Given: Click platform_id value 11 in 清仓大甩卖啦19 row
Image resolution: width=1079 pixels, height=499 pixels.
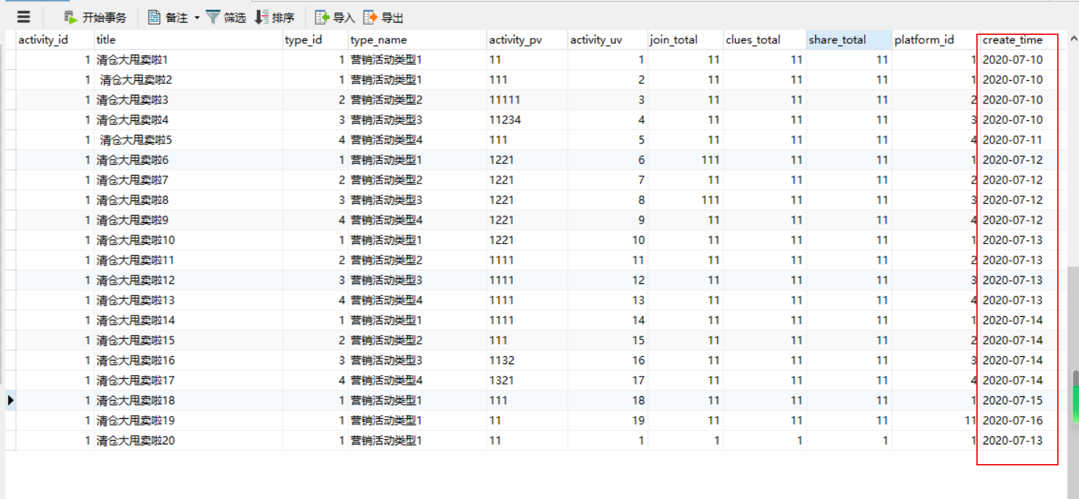Looking at the screenshot, I should coord(970,420).
